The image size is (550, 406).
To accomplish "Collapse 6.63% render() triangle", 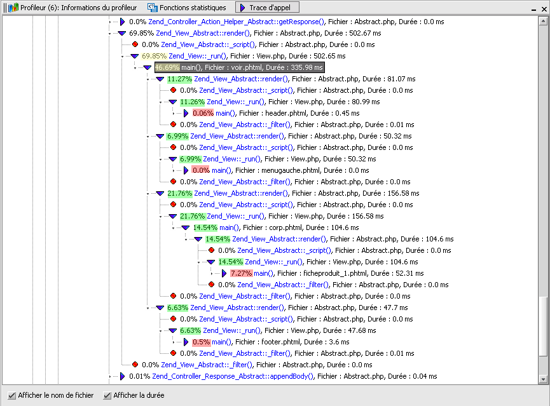I will coord(160,308).
